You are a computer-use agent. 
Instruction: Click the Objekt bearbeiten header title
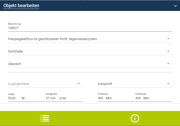(21, 5)
